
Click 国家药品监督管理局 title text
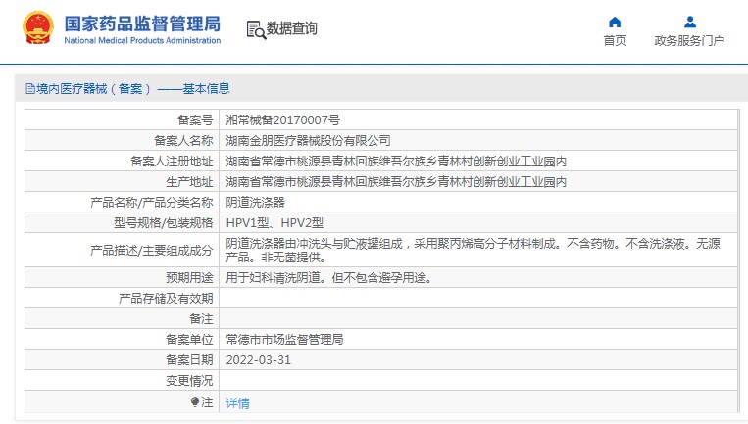click(x=142, y=24)
